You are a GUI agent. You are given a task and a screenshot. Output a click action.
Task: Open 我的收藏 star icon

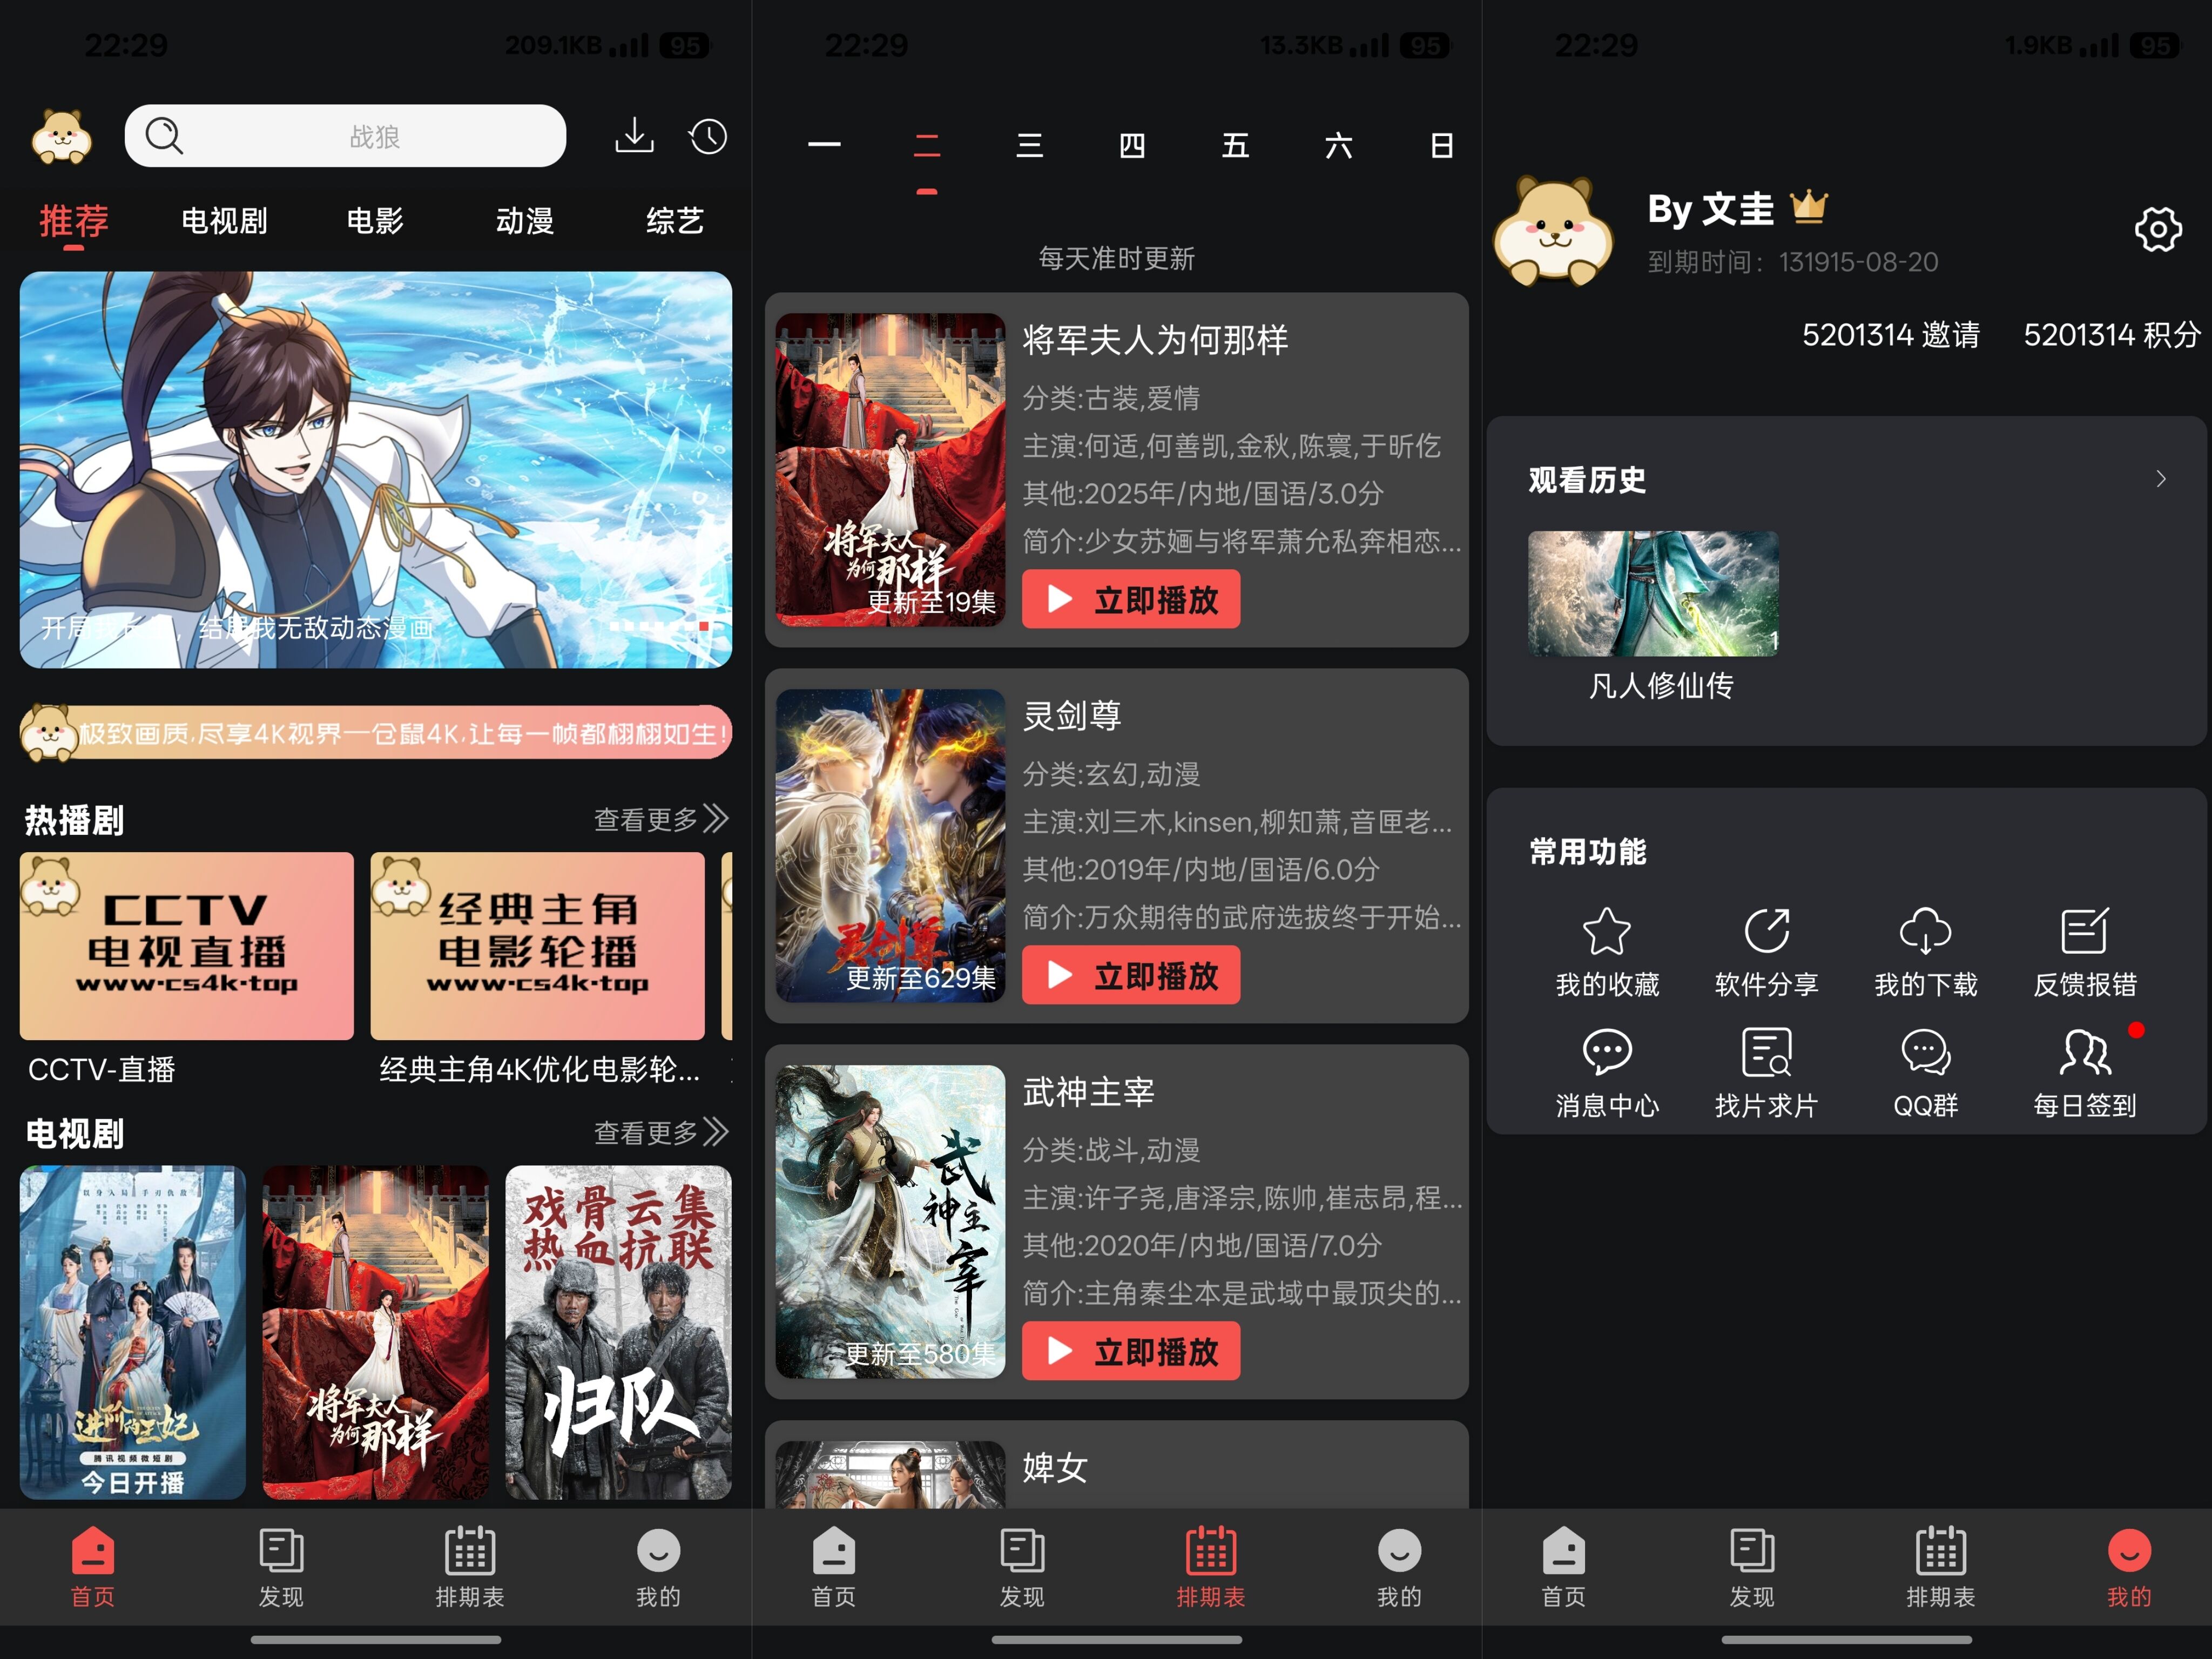point(1607,931)
